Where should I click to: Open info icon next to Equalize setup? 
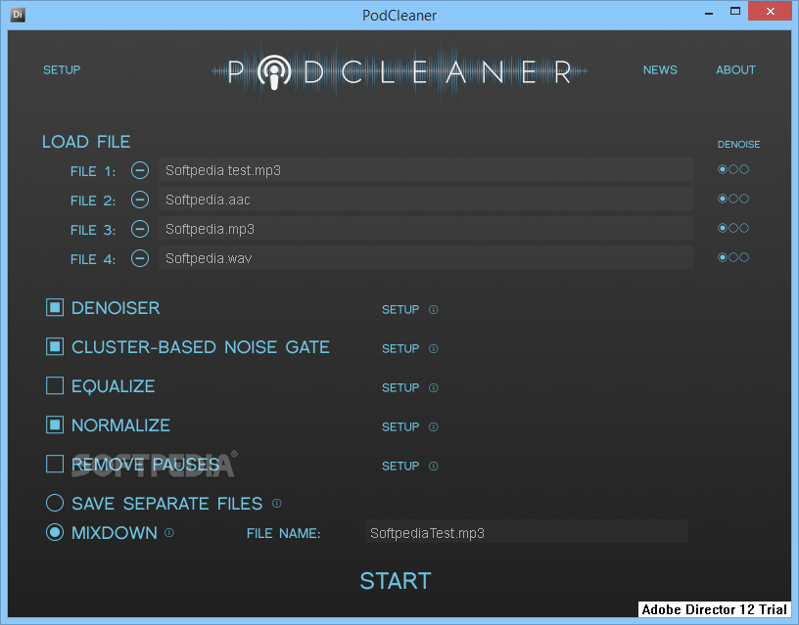(433, 388)
